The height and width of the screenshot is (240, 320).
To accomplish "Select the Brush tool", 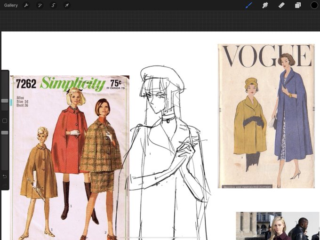I will [249, 5].
